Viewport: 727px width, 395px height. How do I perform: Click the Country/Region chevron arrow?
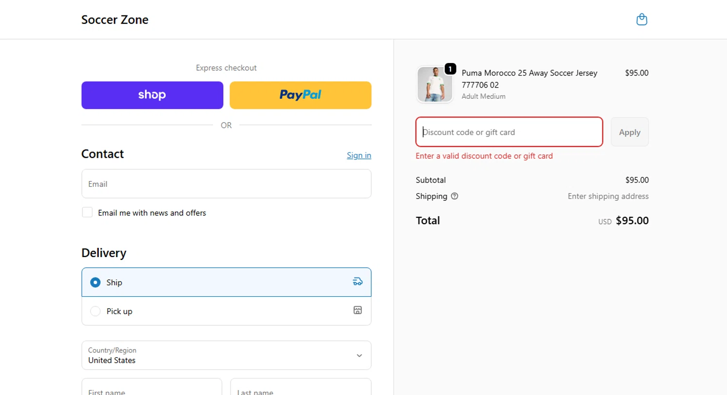pyautogui.click(x=359, y=355)
